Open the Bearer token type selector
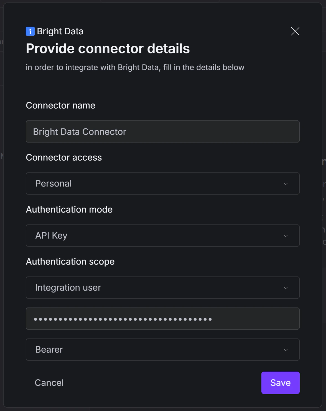This screenshot has height=411, width=326. [163, 350]
